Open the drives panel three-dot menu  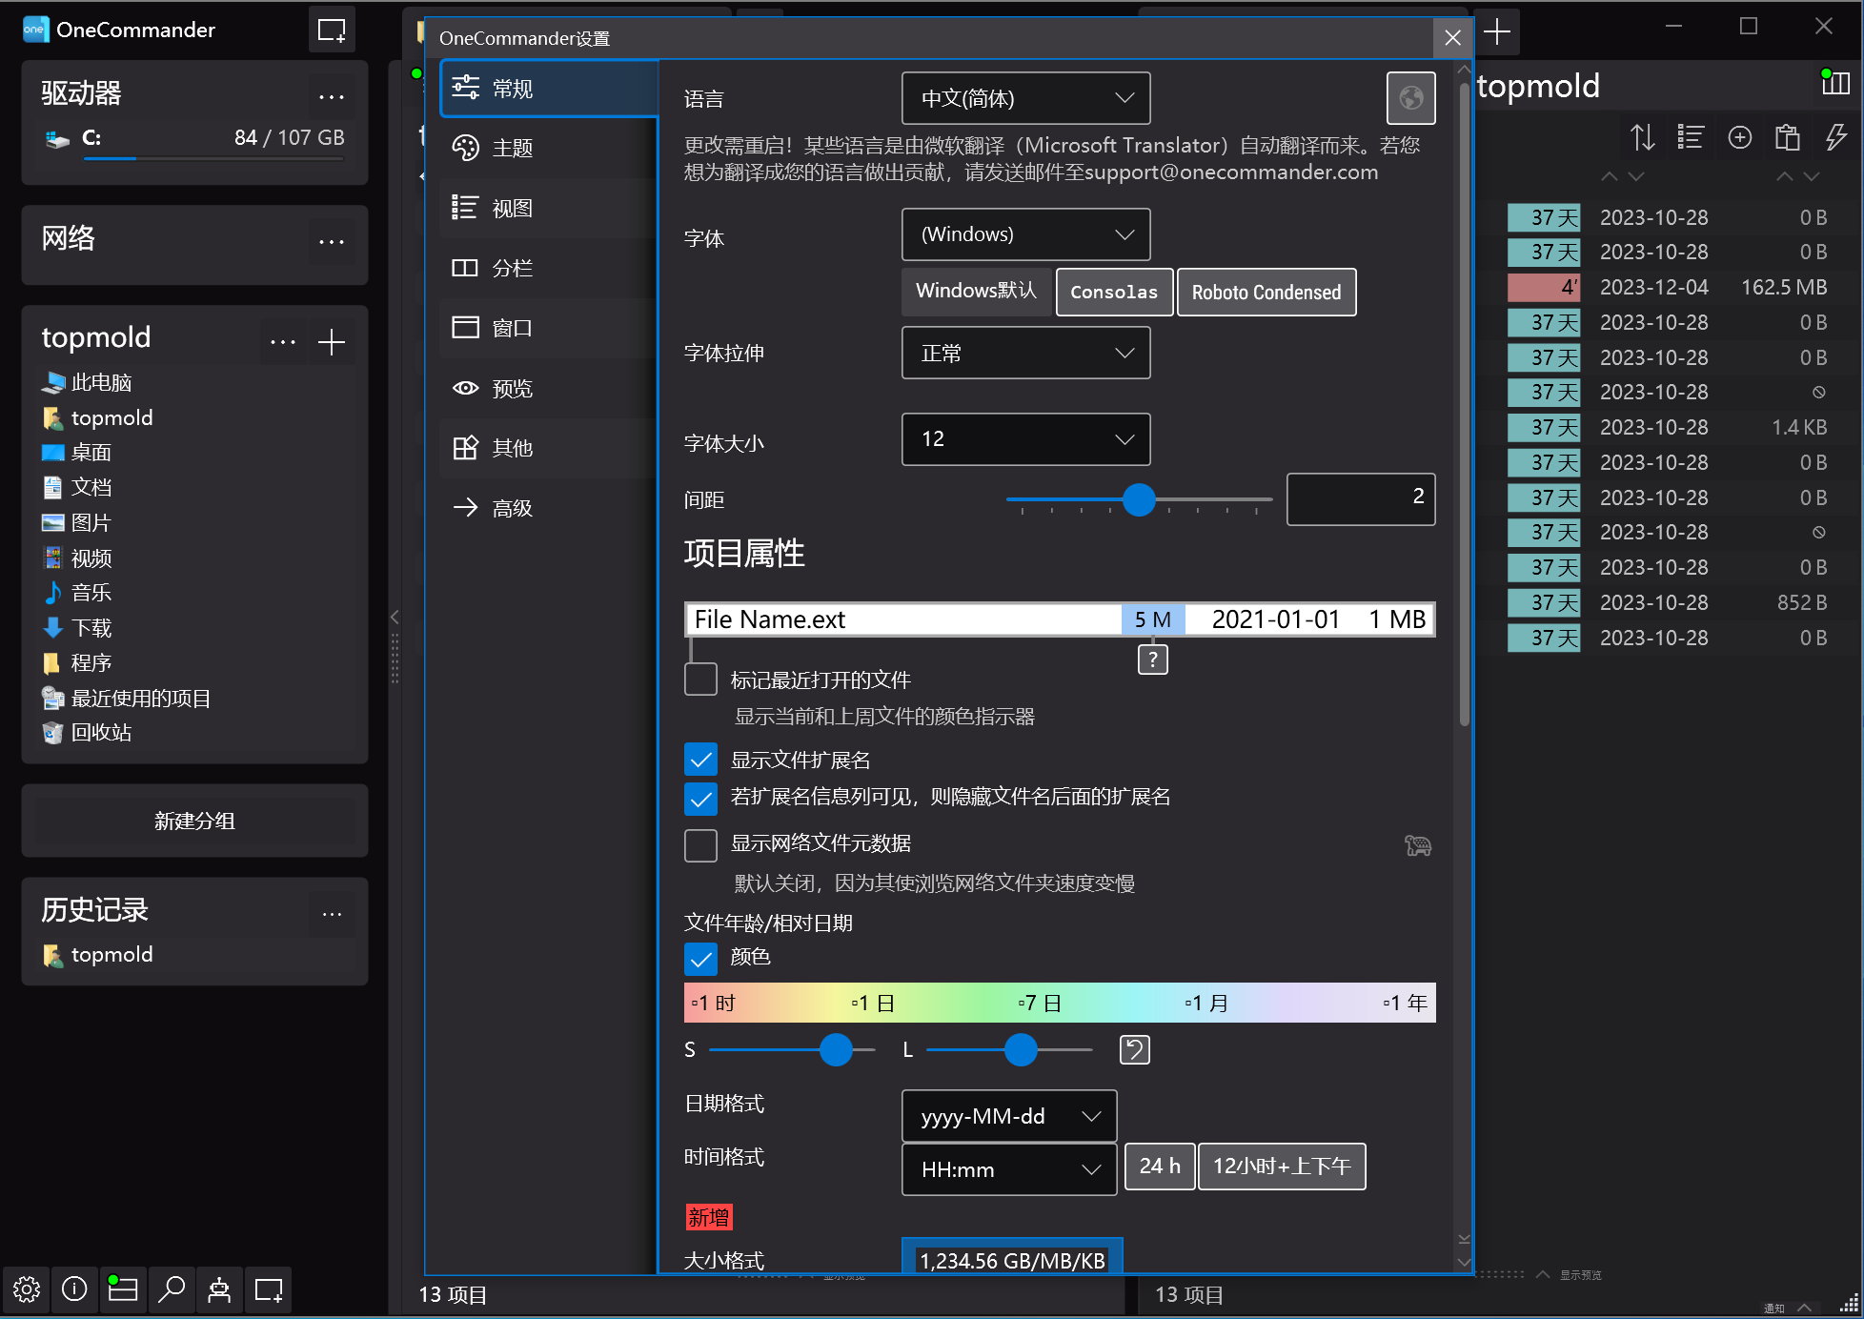(x=332, y=96)
